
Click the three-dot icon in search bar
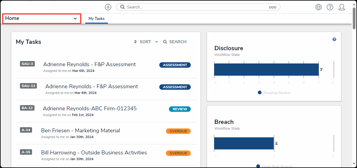pyautogui.click(x=272, y=7)
